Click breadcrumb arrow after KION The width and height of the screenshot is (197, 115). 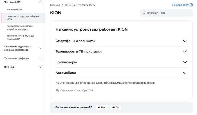[x=74, y=5]
